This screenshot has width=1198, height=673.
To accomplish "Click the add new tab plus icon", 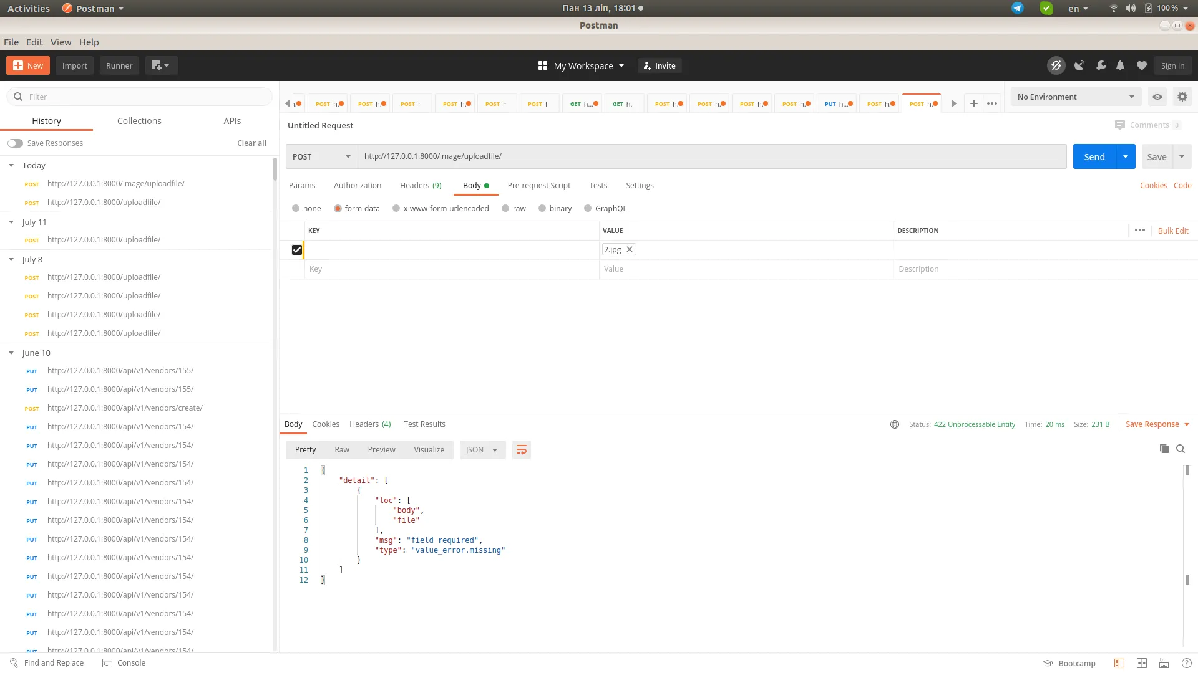I will 973,103.
